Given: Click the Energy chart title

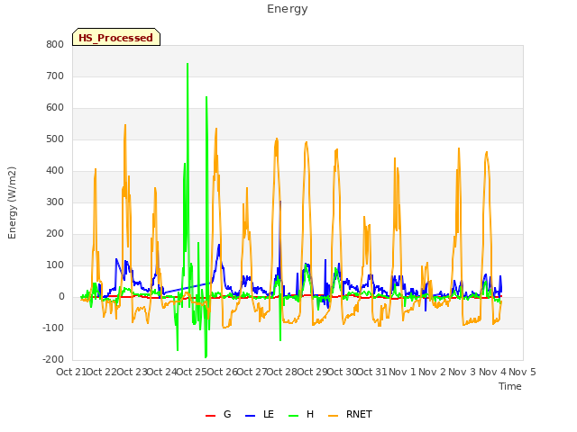Looking at the screenshot, I should (x=288, y=9).
